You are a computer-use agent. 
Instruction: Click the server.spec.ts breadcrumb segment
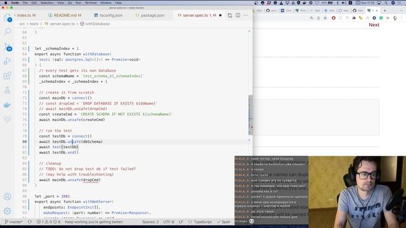[62, 24]
